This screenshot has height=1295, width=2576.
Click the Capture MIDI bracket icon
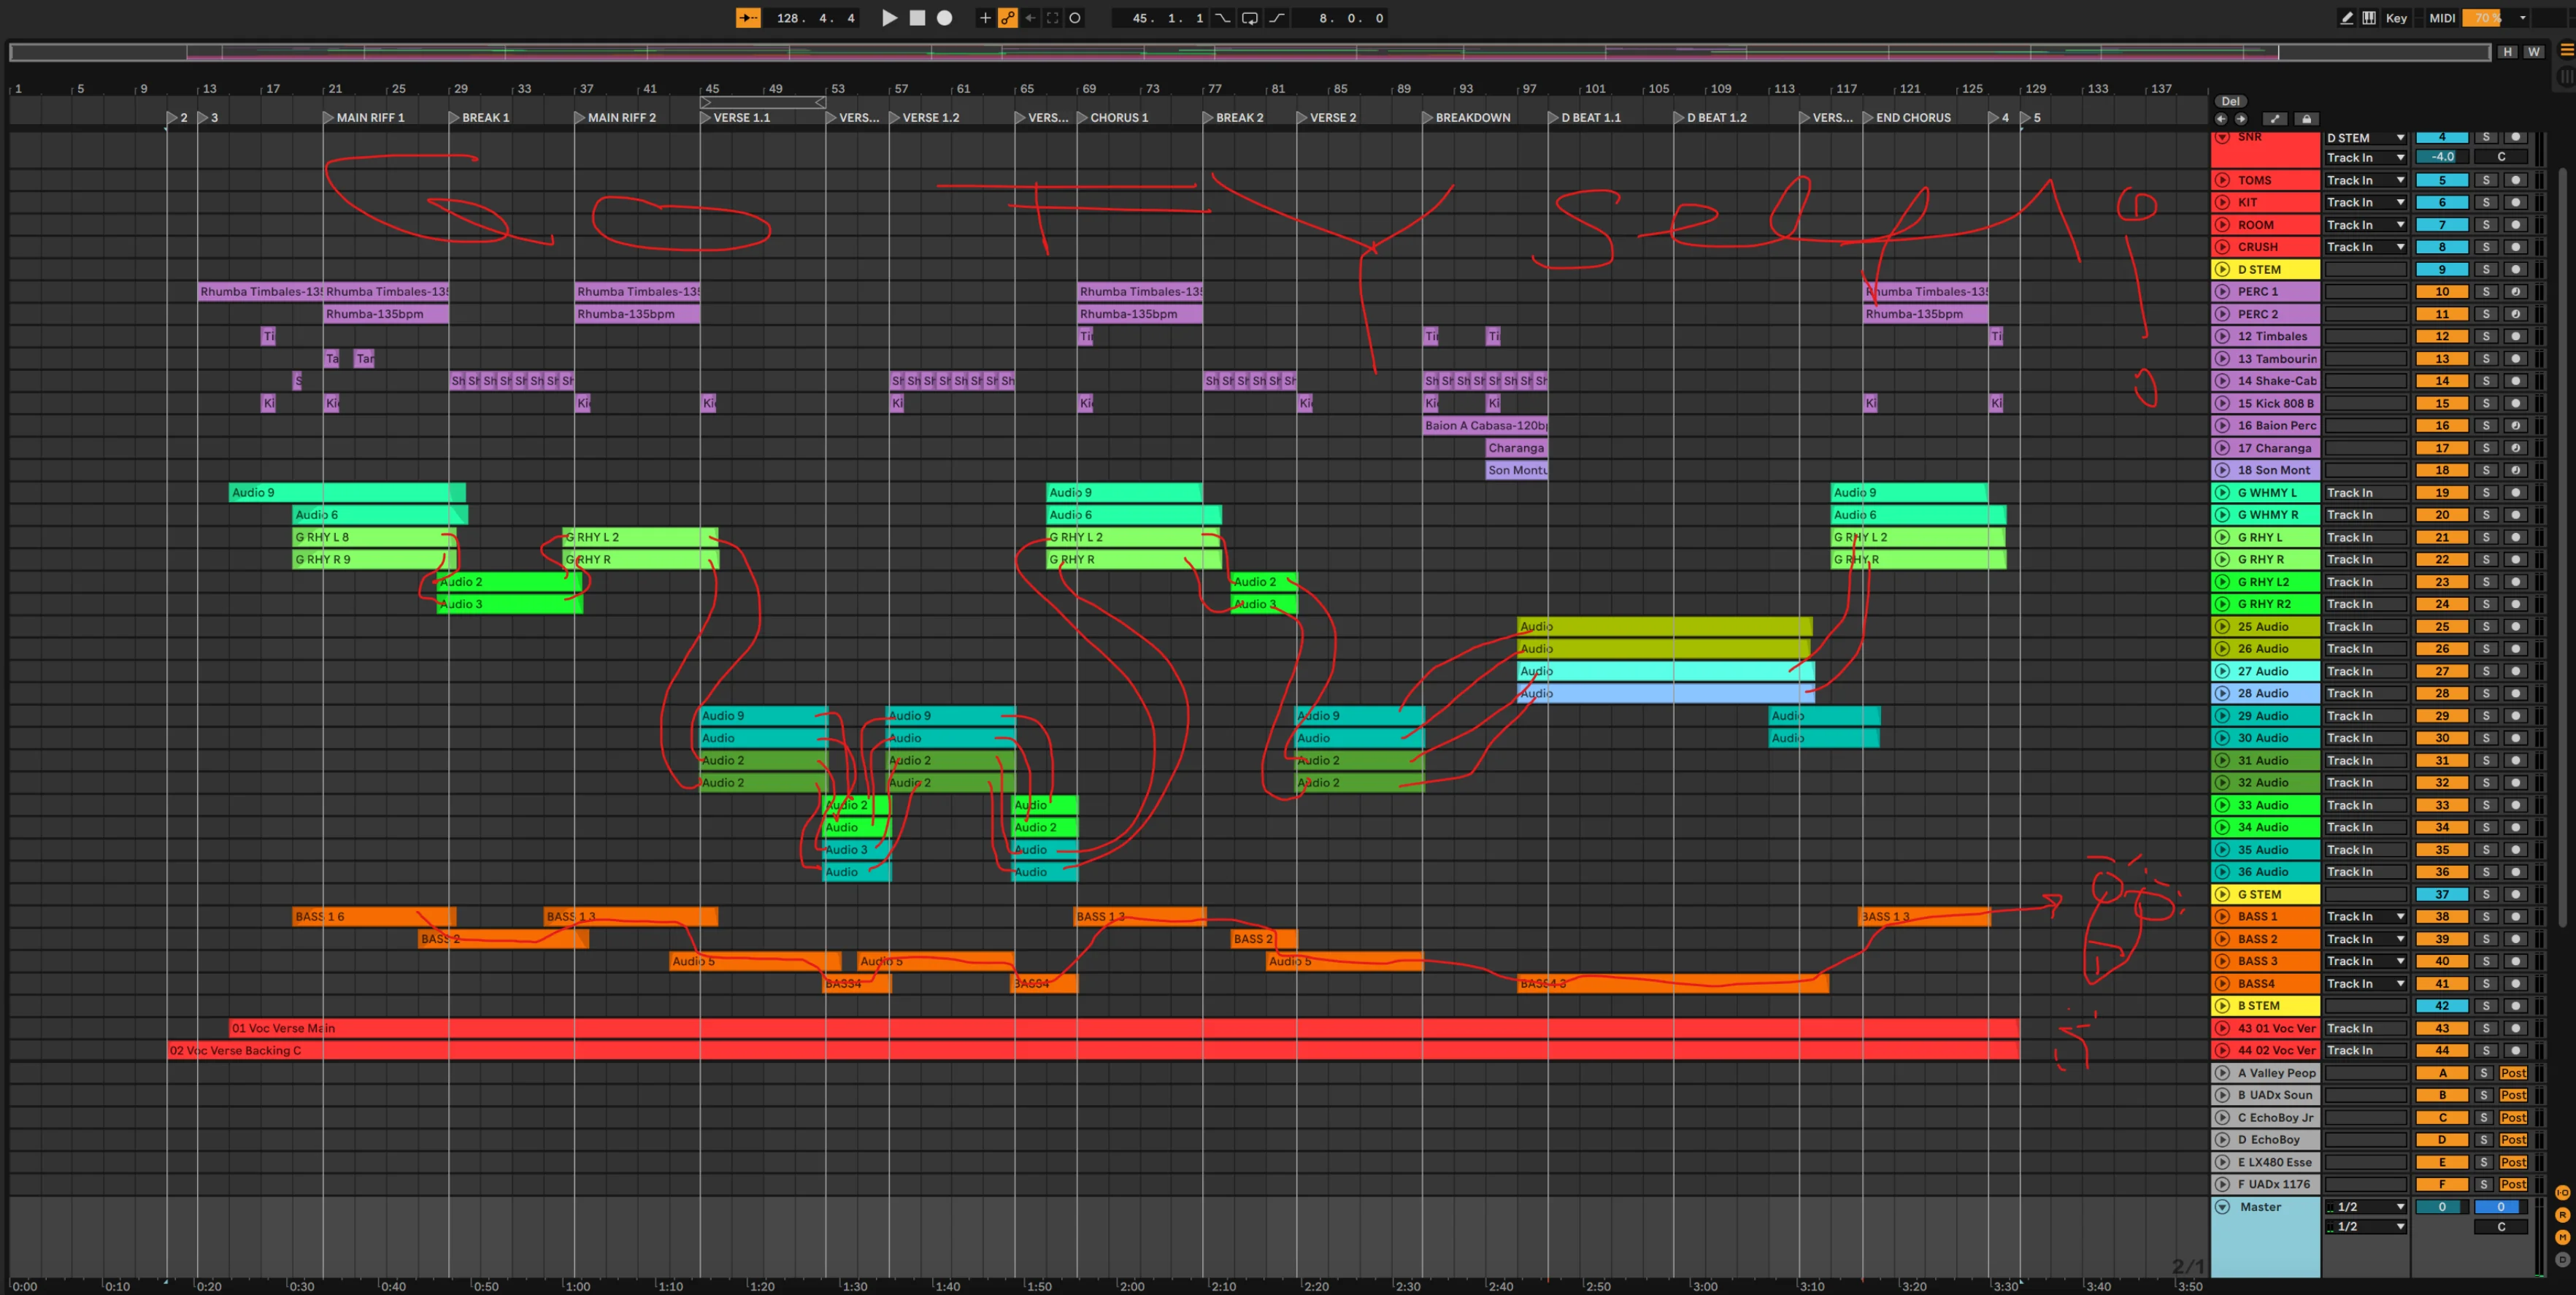coord(1052,18)
